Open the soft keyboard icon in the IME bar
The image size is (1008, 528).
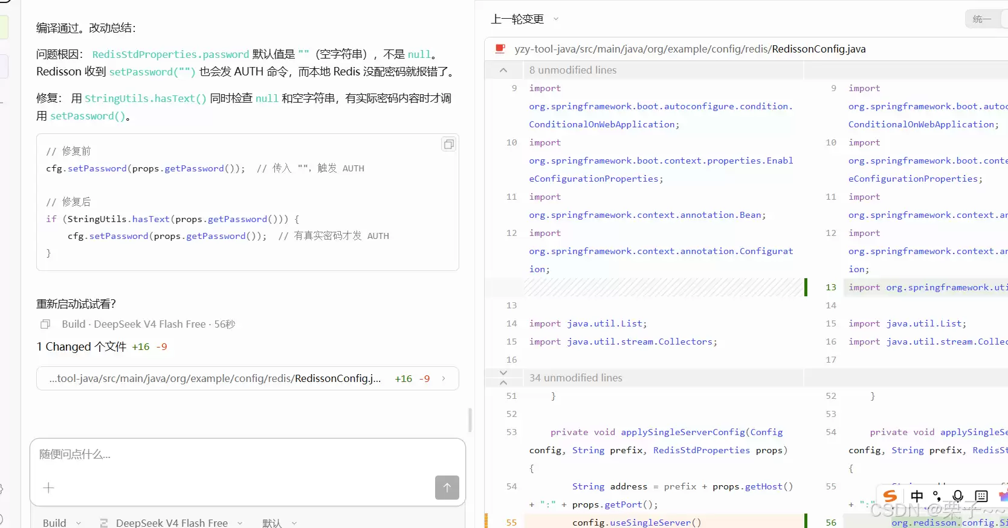pyautogui.click(x=981, y=496)
